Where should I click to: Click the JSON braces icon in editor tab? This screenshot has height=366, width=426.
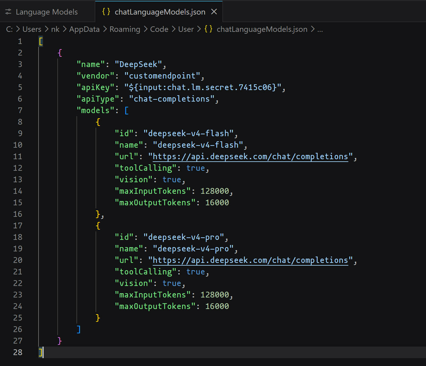[106, 12]
